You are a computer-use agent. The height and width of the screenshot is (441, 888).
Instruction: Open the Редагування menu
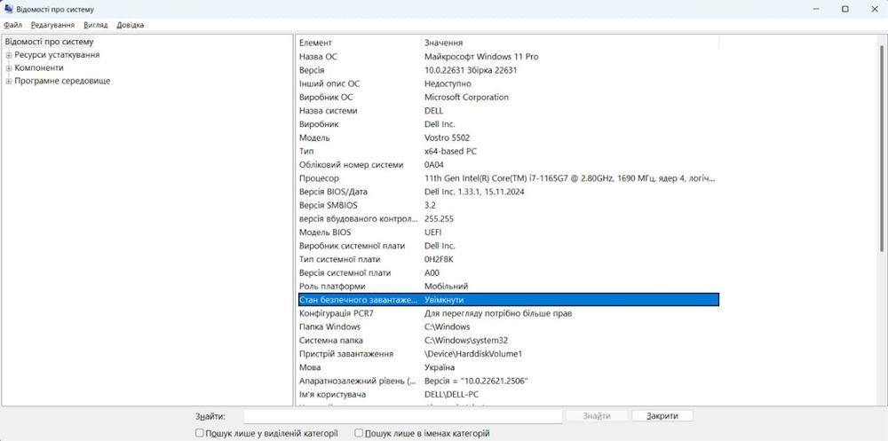pyautogui.click(x=52, y=25)
